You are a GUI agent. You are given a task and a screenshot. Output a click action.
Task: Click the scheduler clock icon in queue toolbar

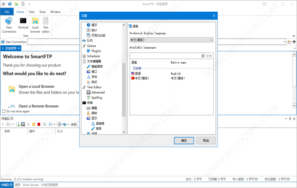pyautogui.click(x=59, y=124)
